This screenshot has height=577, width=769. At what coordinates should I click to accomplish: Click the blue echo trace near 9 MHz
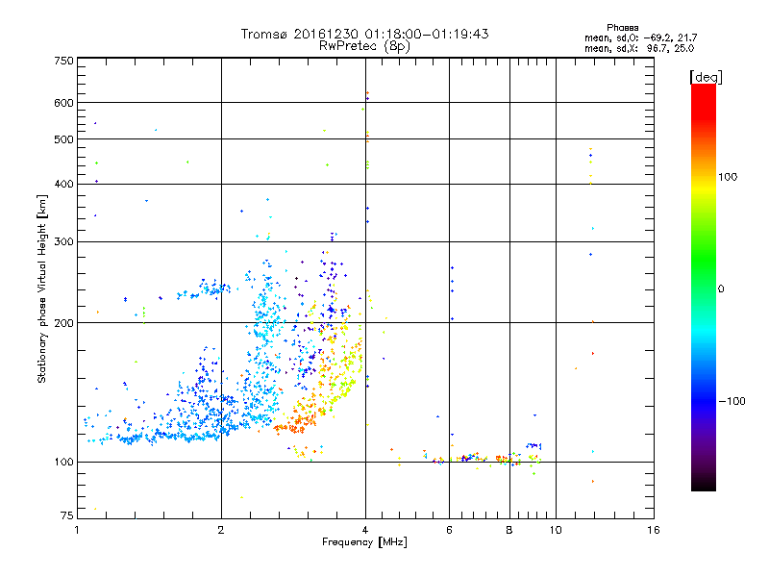[533, 446]
